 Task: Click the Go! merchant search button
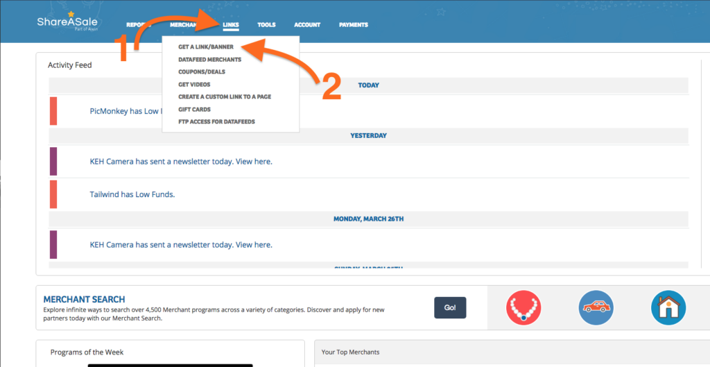pyautogui.click(x=450, y=307)
